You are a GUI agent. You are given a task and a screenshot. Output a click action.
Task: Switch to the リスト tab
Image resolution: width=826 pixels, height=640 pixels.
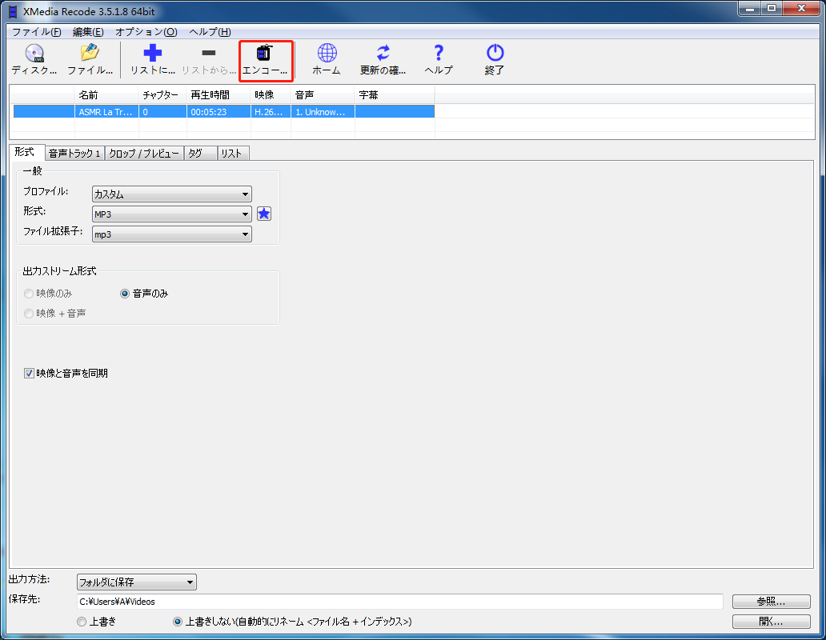[233, 153]
